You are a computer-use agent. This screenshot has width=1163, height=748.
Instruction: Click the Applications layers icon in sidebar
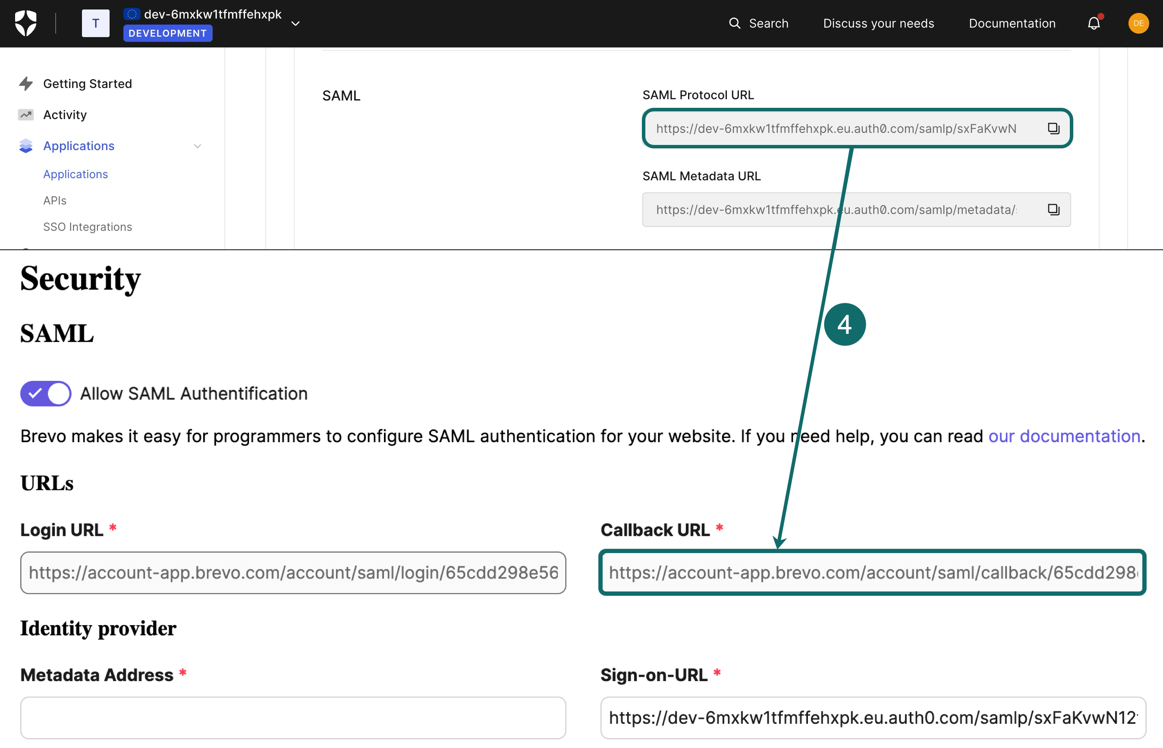[26, 146]
